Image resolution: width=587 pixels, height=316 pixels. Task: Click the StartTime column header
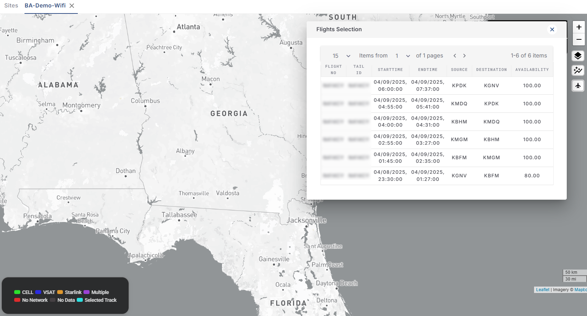tap(390, 70)
